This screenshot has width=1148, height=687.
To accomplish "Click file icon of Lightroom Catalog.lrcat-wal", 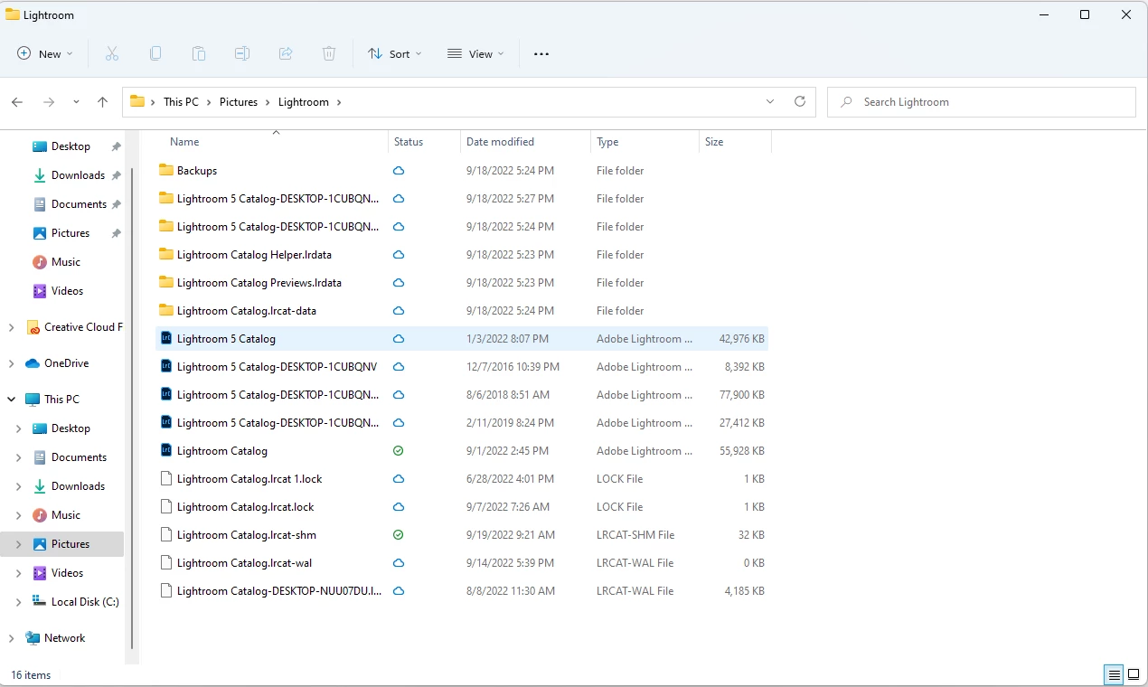I will coord(166,563).
